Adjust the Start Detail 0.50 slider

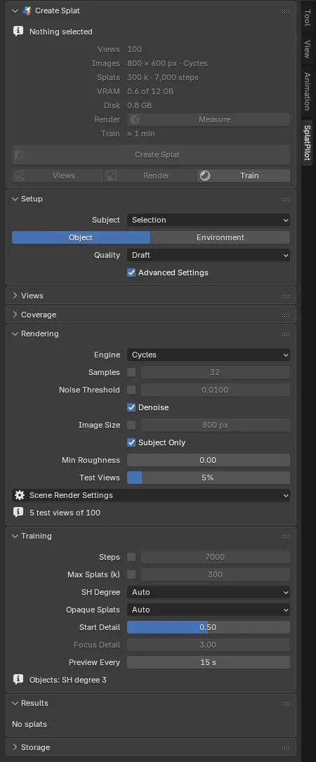click(209, 627)
